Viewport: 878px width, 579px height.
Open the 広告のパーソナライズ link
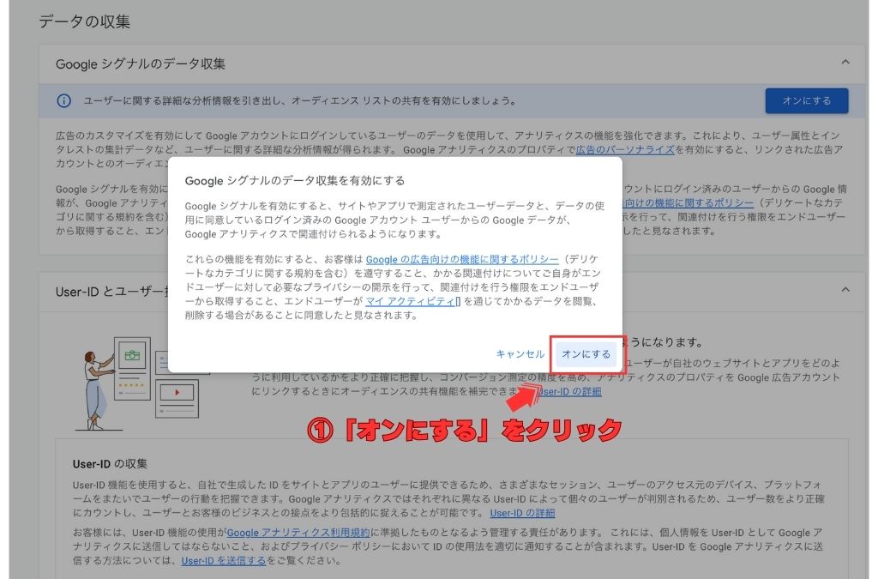tap(624, 150)
